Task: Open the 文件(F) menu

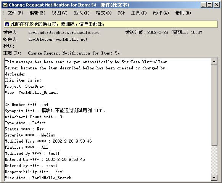Action: (15, 13)
